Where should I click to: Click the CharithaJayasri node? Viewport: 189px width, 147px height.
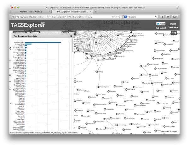click(x=148, y=64)
